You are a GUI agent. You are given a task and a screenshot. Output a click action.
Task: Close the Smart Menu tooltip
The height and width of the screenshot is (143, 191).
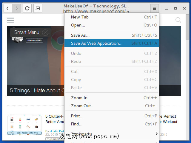click(45, 32)
